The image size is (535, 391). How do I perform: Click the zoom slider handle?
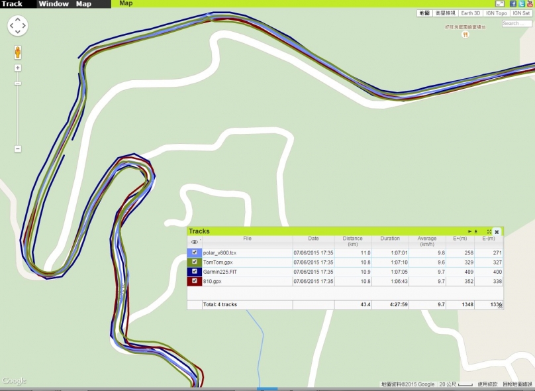(18, 84)
